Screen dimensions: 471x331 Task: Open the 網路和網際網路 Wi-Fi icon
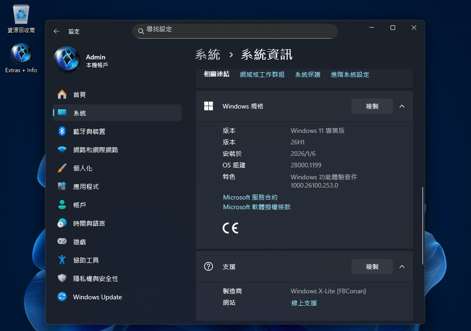pos(62,149)
